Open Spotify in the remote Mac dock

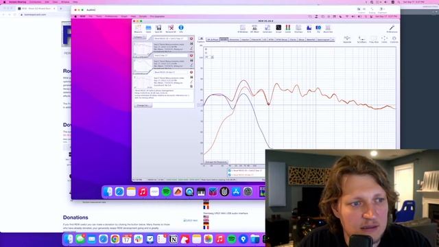tap(166, 192)
